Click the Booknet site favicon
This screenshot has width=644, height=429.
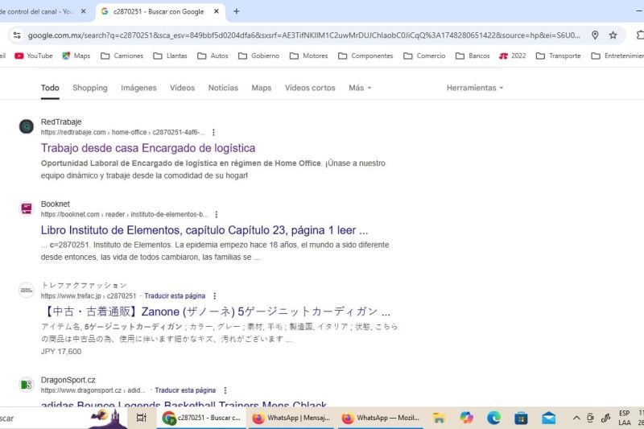tap(27, 208)
